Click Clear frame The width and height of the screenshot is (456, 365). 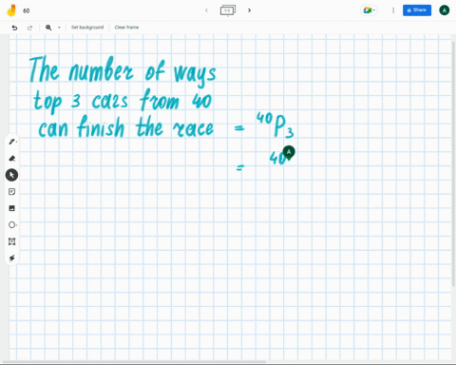coord(126,28)
